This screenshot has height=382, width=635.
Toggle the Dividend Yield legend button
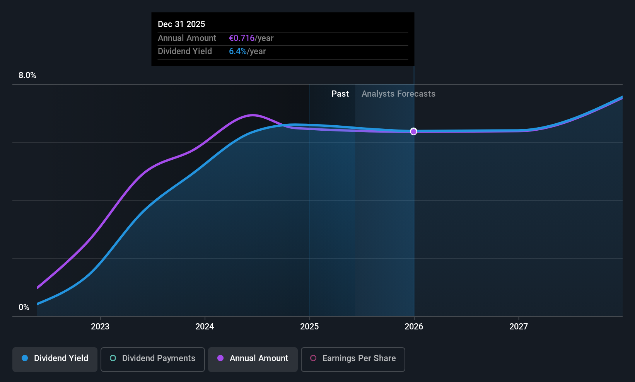pos(55,359)
